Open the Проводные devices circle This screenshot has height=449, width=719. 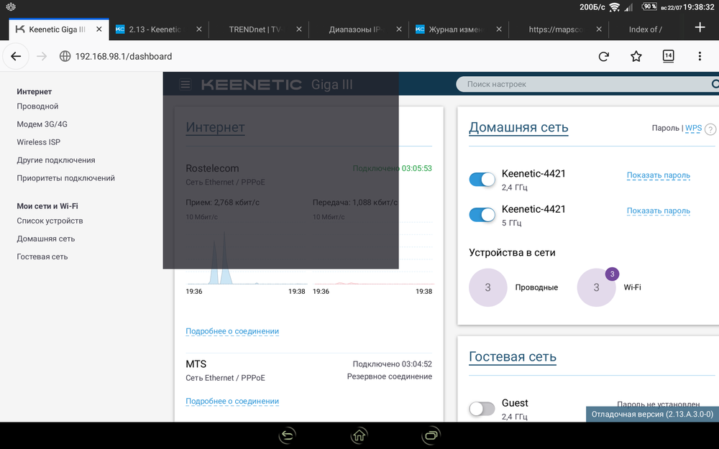tap(488, 287)
